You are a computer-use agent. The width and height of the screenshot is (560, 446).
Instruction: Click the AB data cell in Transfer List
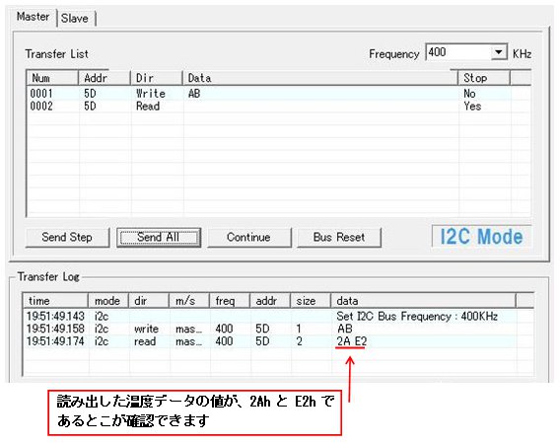click(x=194, y=94)
